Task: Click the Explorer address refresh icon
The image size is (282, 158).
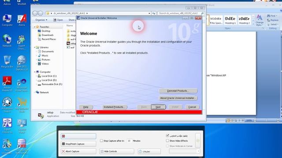Action: pyautogui.click(x=154, y=13)
